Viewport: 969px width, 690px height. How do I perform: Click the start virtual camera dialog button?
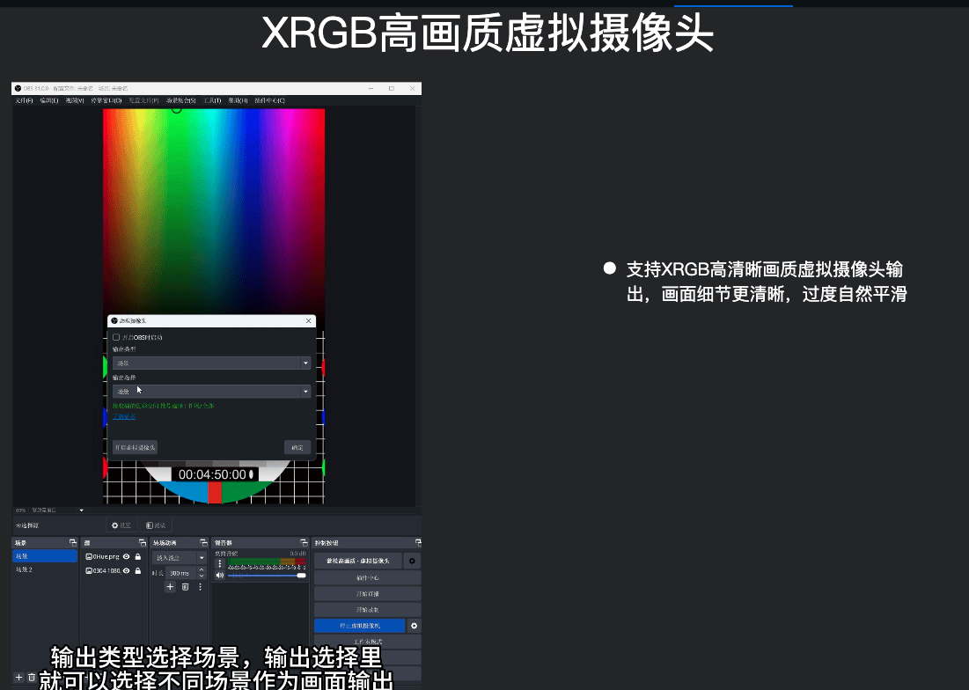(135, 447)
